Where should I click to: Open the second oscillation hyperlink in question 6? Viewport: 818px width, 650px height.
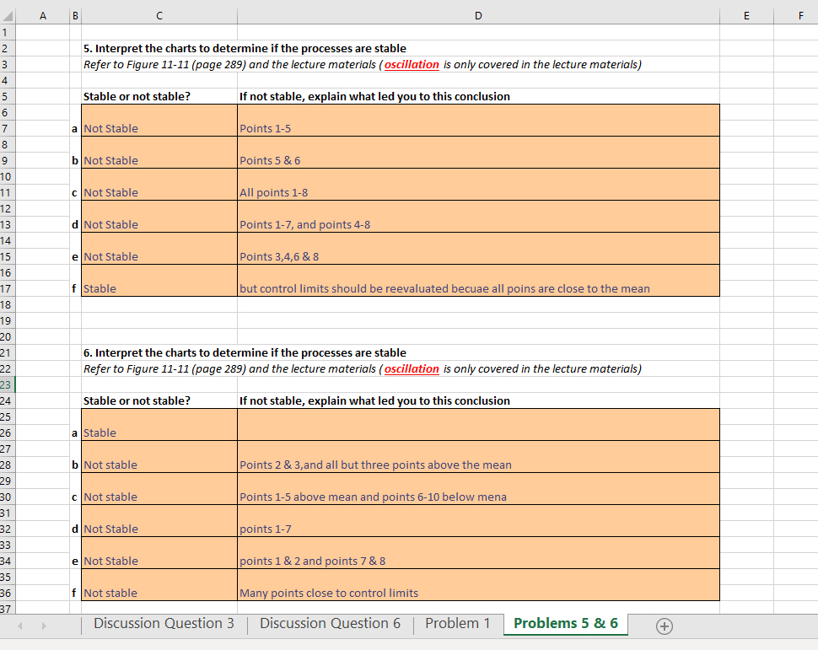click(412, 368)
